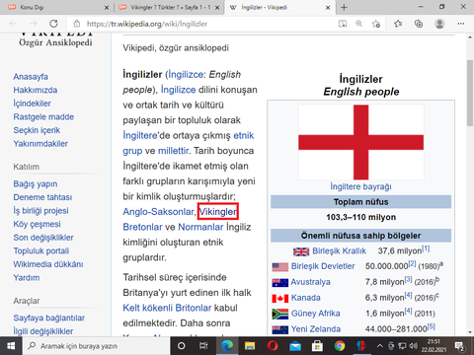474x355 pixels.
Task: Click the Canada flag icon in infobox
Action: (280, 299)
